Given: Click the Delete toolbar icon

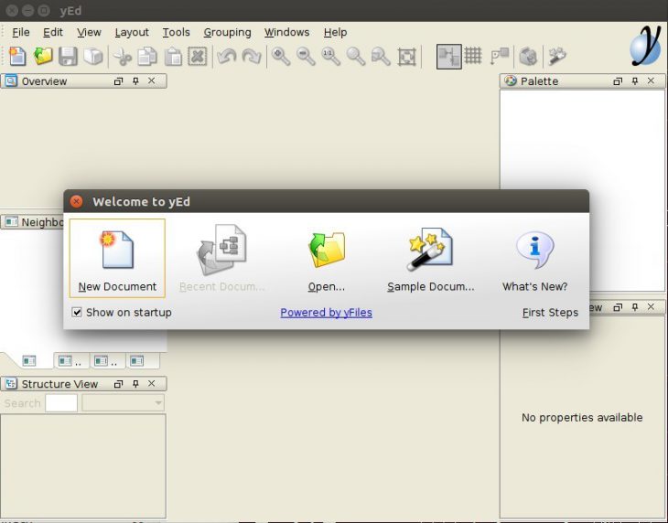Looking at the screenshot, I should click(198, 56).
